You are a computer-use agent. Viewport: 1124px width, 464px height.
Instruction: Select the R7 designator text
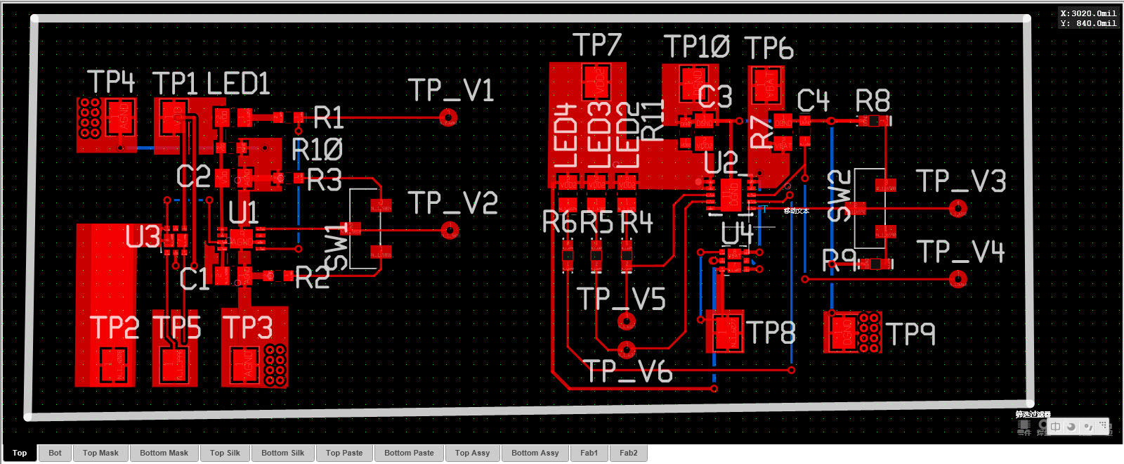pyautogui.click(x=762, y=132)
